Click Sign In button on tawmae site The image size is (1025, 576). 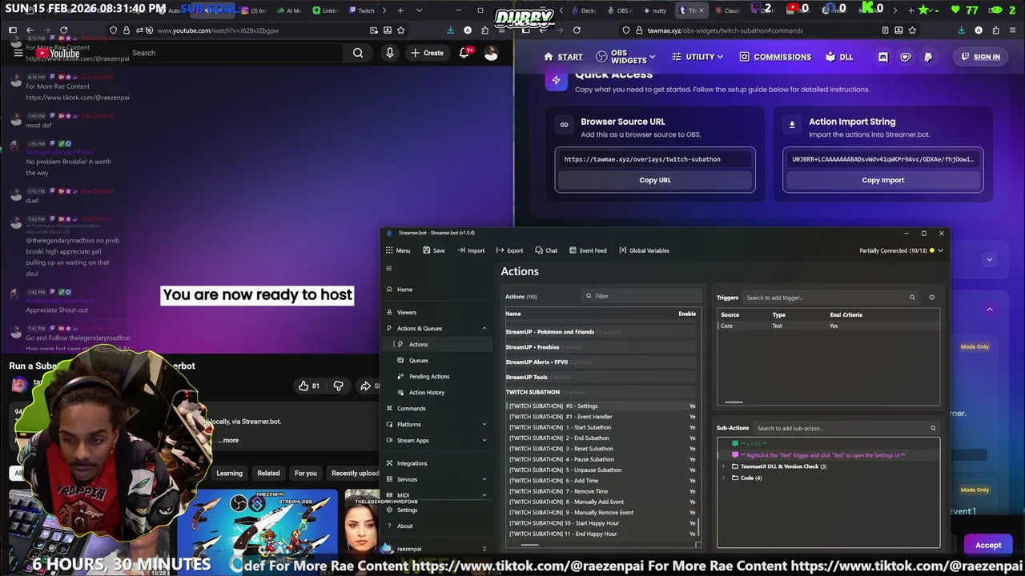pyautogui.click(x=981, y=57)
